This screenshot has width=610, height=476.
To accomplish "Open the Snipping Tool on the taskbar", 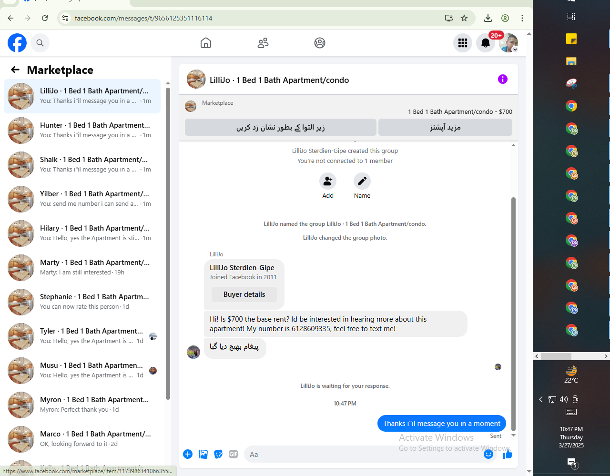I will [x=571, y=83].
